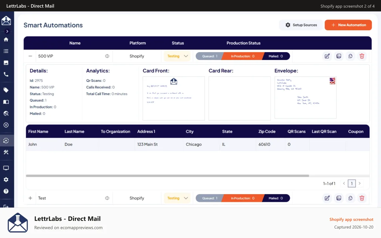Edit the Test automation

point(327,198)
